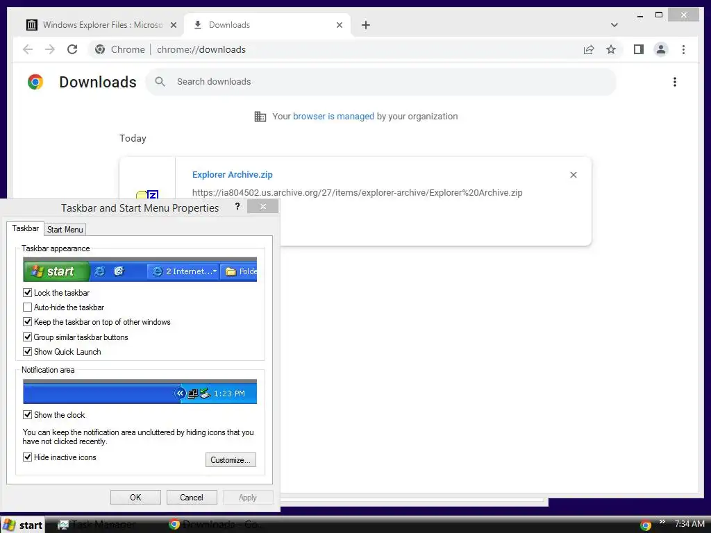Viewport: 711px width, 533px height.
Task: Toggle Keep the taskbar on top of other windows
Action: (28, 322)
